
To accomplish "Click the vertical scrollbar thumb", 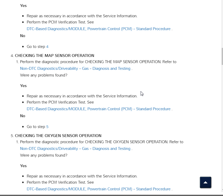I will [222, 56].
